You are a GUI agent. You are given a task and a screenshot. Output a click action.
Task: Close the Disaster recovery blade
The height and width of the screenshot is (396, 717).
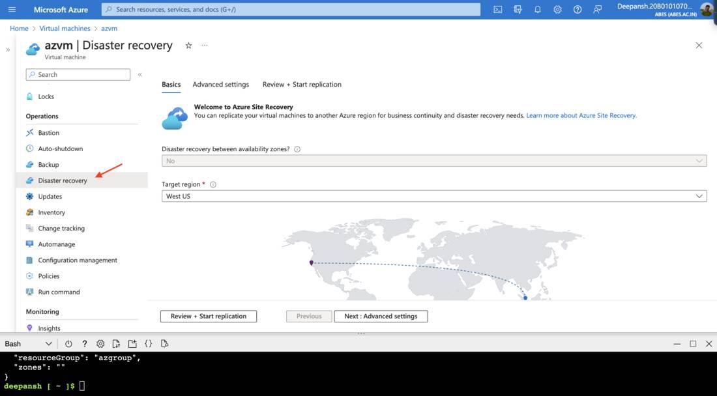[x=699, y=45]
